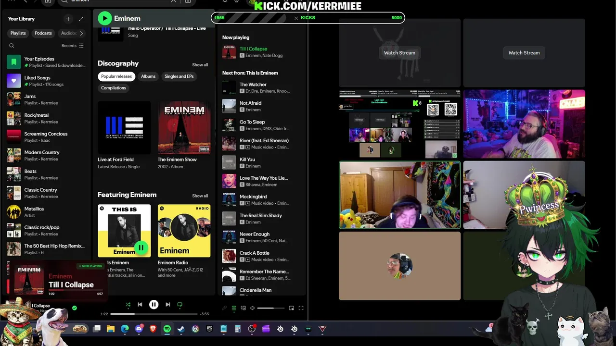
Task: Toggle repeat mode
Action: 180,304
